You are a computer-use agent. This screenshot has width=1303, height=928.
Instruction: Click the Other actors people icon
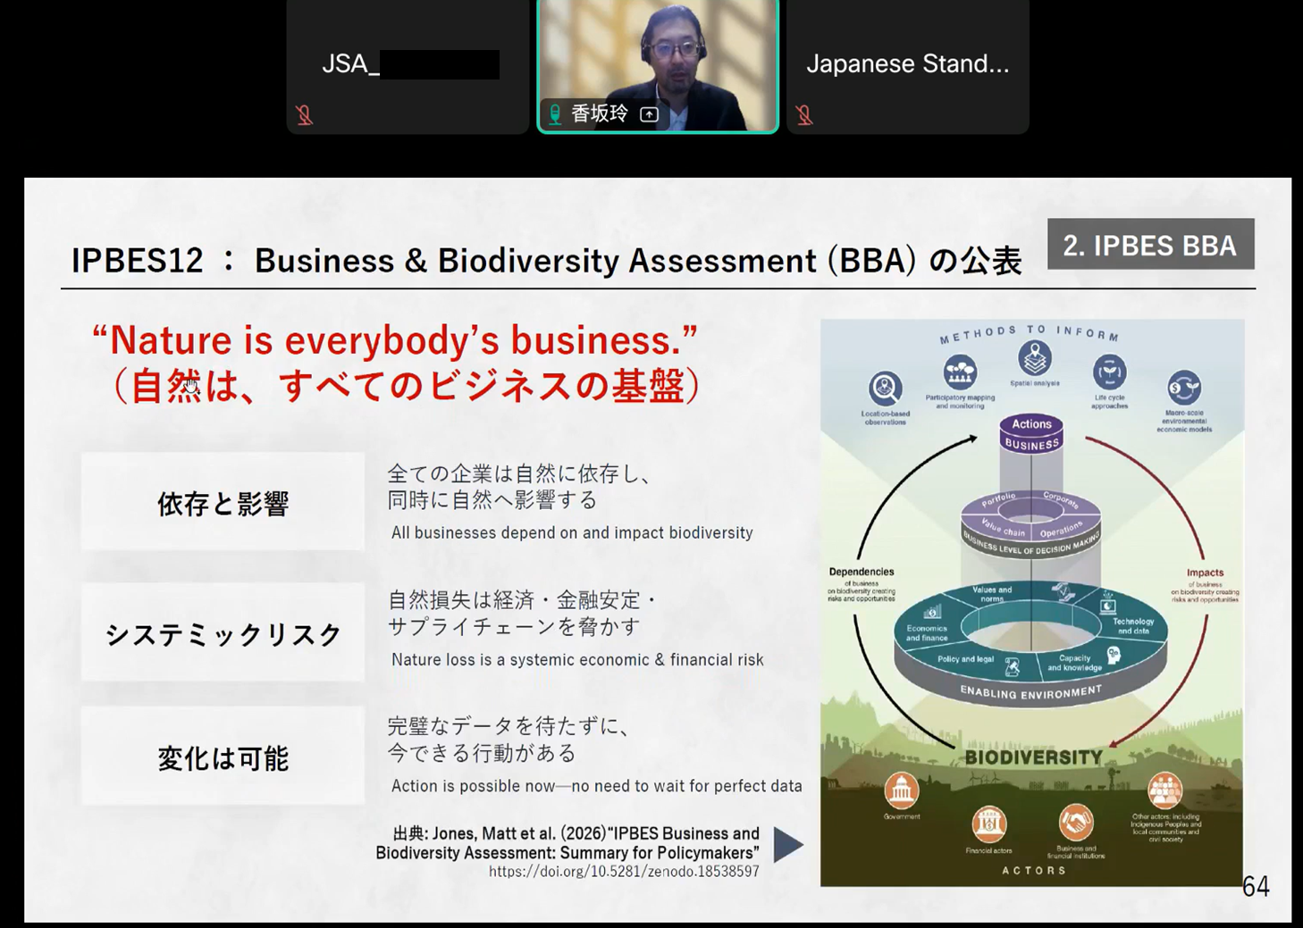(x=1164, y=790)
